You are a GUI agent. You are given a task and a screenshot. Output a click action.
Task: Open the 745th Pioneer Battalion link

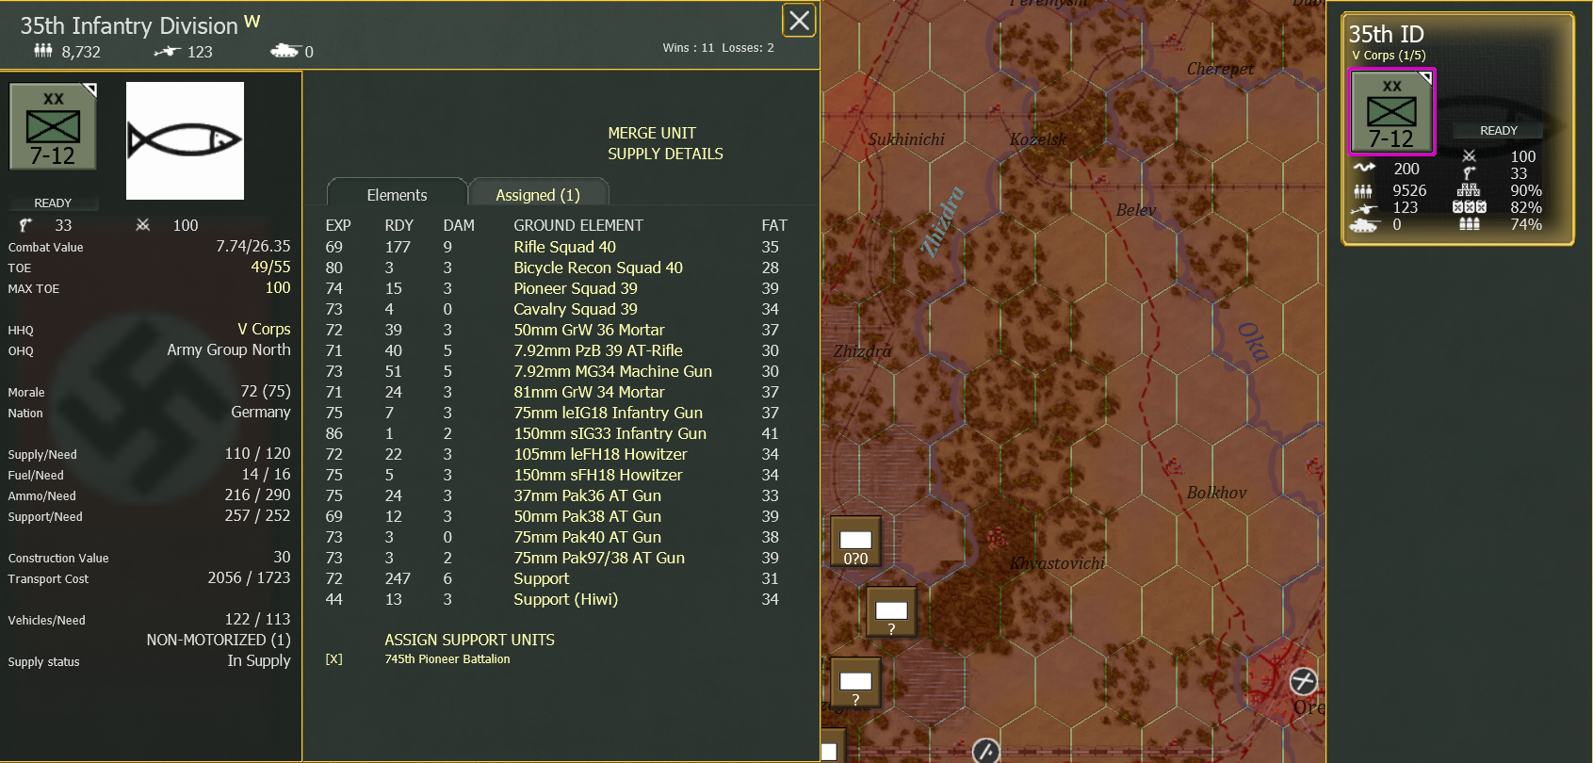coord(447,659)
